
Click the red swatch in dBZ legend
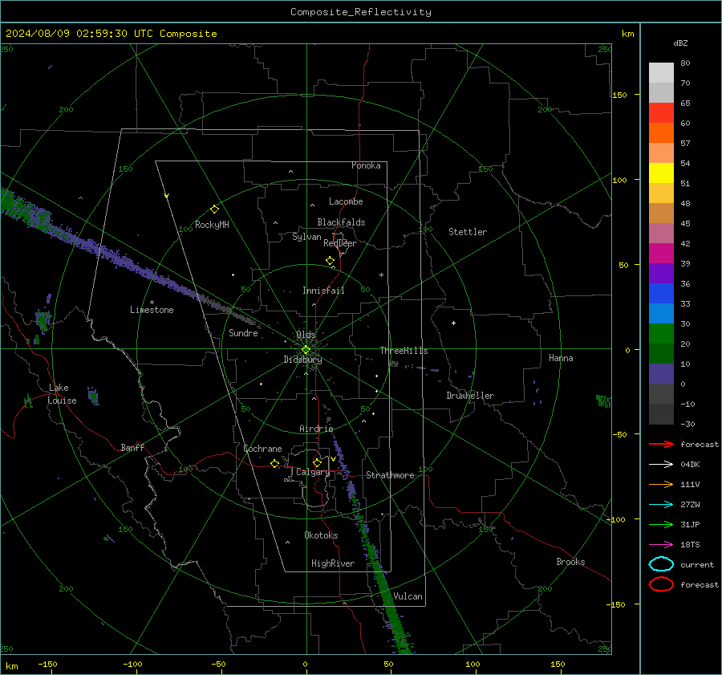click(x=661, y=112)
